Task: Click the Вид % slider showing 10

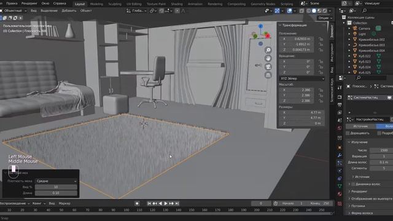Action: click(x=56, y=187)
